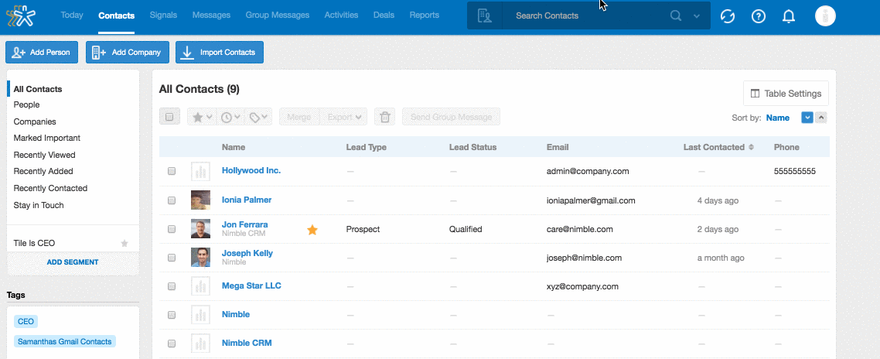
Task: Switch to the Deals tab
Action: [x=384, y=15]
